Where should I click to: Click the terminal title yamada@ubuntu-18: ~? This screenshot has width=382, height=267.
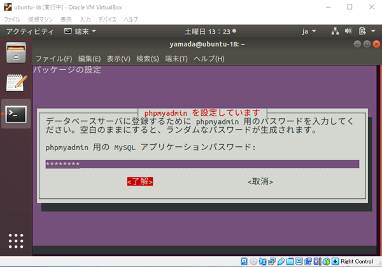pos(207,44)
